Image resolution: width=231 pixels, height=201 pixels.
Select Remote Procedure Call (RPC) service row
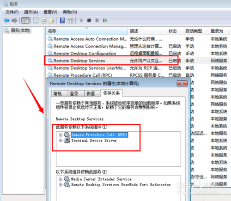[138, 75]
